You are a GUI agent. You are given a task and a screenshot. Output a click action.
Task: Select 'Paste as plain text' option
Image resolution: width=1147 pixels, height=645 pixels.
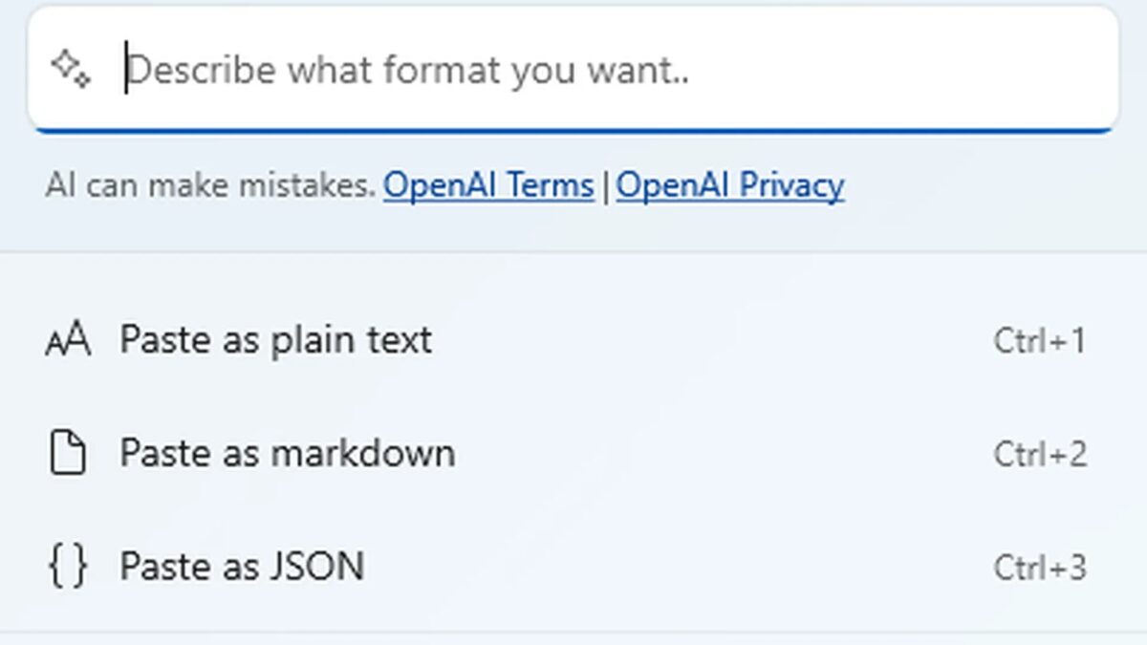pos(275,340)
